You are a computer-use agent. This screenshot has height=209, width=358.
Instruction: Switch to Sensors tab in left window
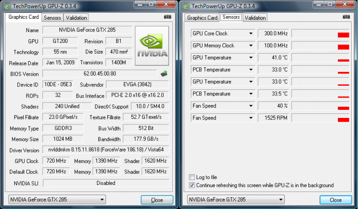pos(52,18)
